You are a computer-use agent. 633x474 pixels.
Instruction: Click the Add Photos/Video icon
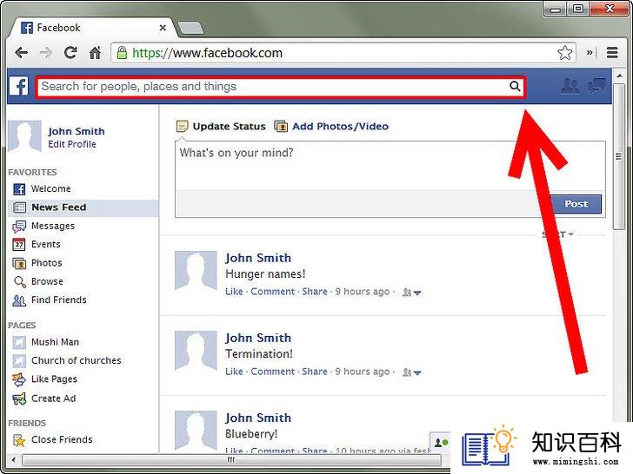(x=281, y=127)
